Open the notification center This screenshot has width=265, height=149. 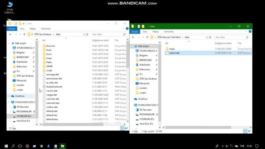pyautogui.click(x=257, y=146)
